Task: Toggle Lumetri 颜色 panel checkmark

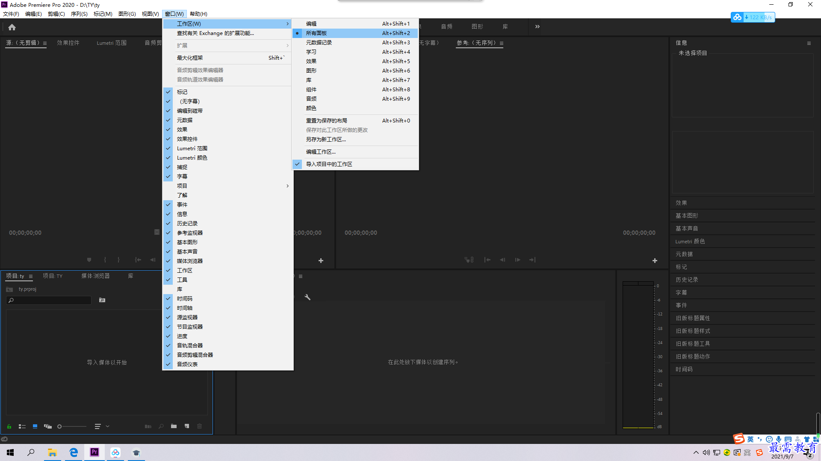Action: point(227,158)
